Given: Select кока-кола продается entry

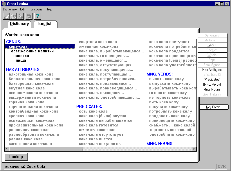Looking at the screenshot, I should click(169, 51).
